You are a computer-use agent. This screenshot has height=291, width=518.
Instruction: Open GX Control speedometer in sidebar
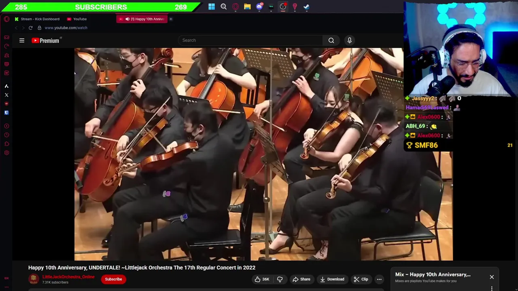click(x=6, y=46)
